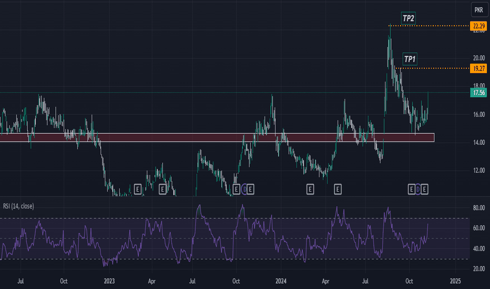Open the dividend D marker near Oct 2023
490x289 pixels.
pyautogui.click(x=244, y=189)
